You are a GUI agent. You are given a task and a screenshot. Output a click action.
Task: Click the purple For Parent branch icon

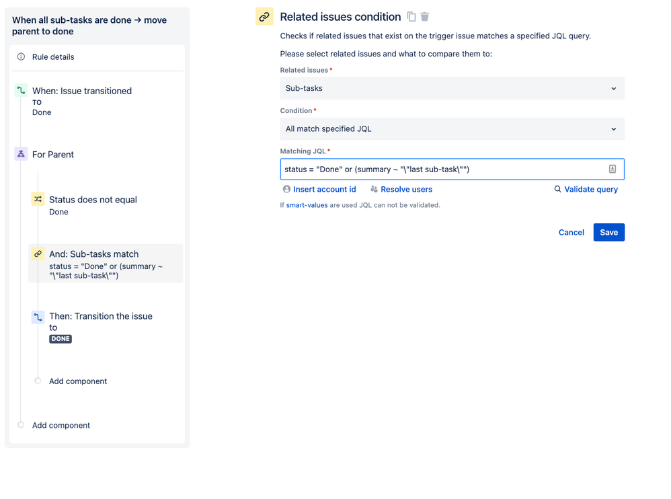tap(21, 154)
